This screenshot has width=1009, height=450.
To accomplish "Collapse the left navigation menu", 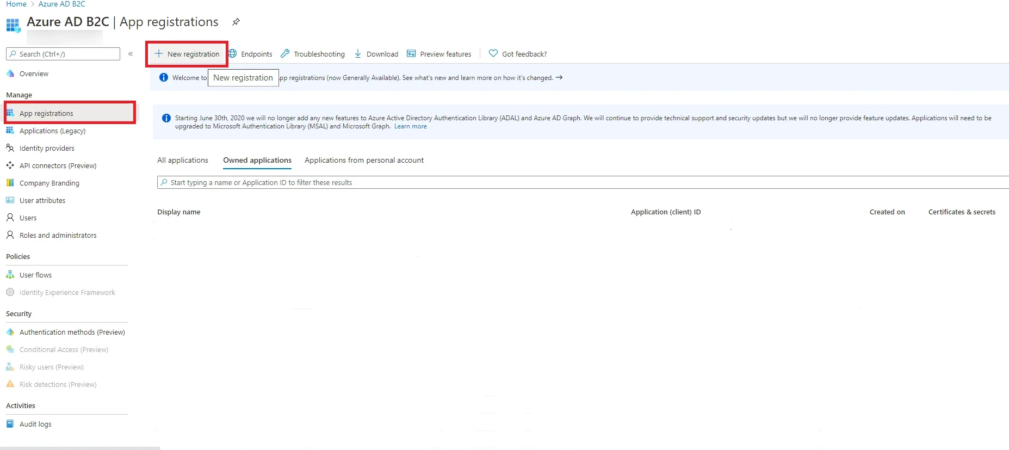I will (131, 54).
